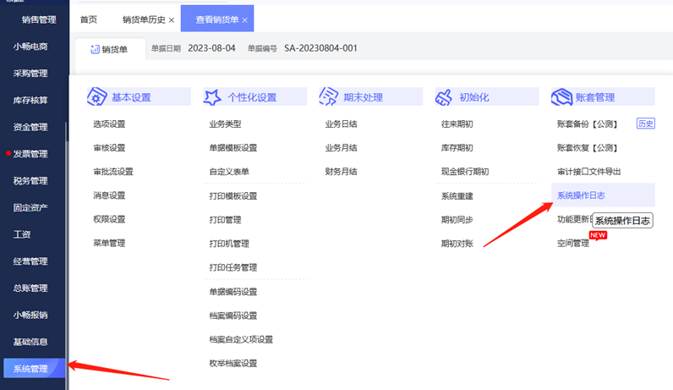Open 单据编码设置 link
Image resolution: width=673 pixels, height=390 pixels.
(233, 292)
